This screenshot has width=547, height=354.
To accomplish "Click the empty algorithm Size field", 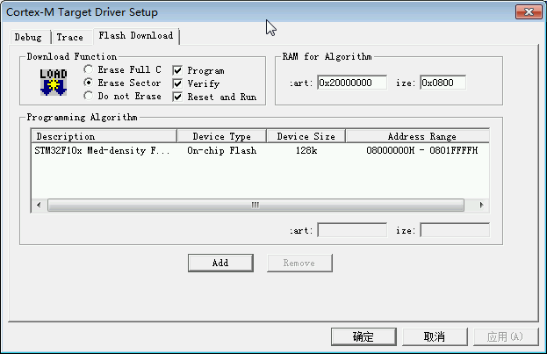I will (x=455, y=230).
